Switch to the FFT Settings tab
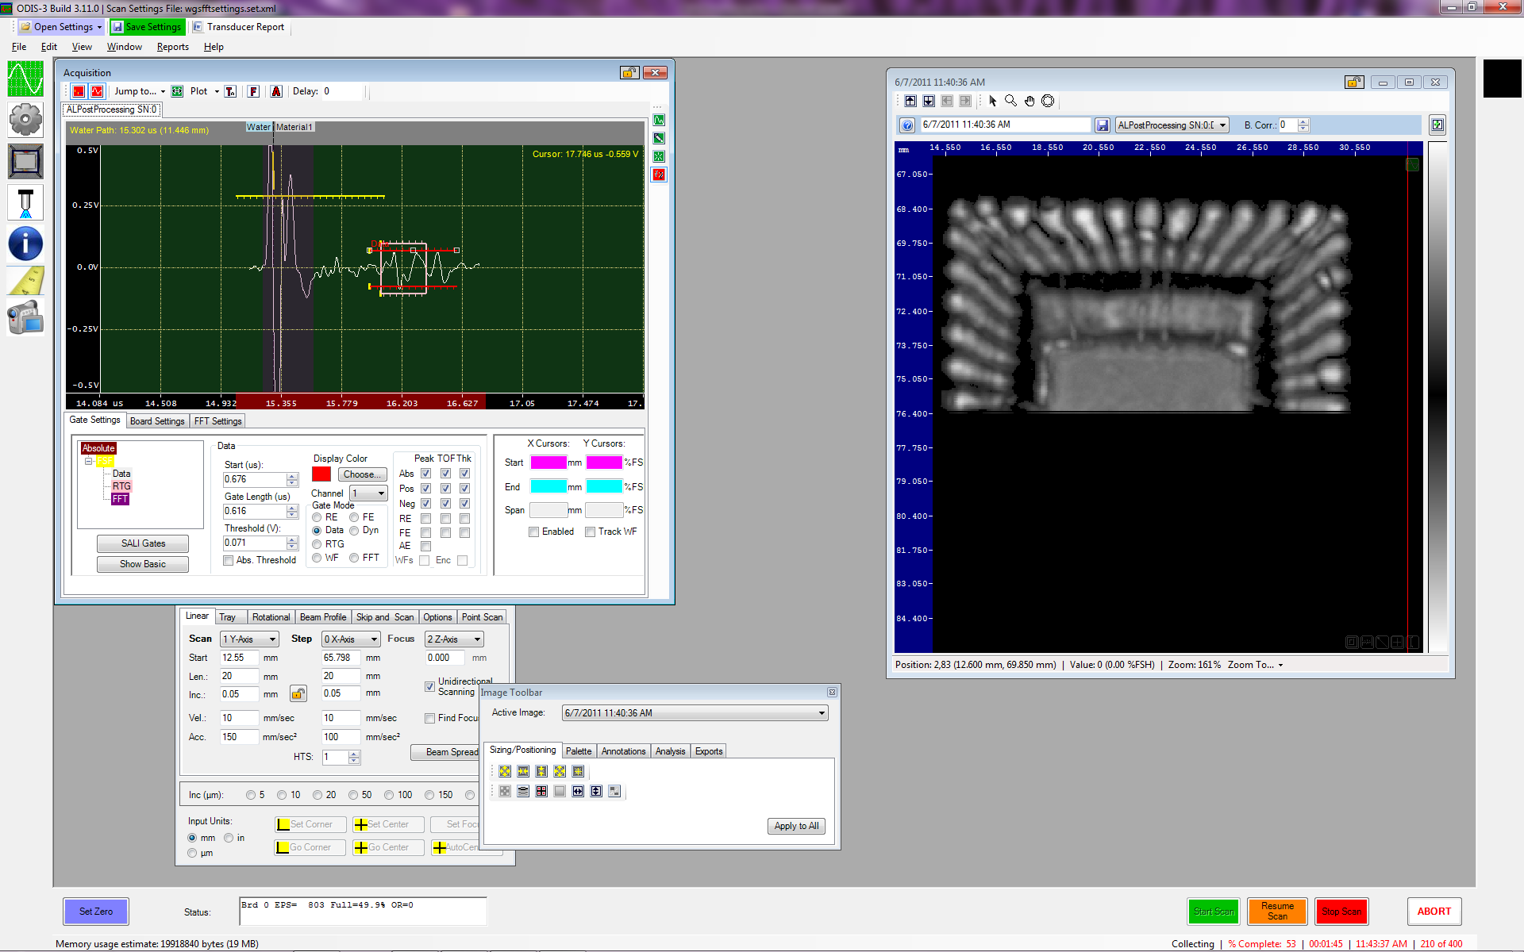 (217, 421)
